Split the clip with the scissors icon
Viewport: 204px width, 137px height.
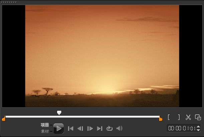(x=188, y=117)
